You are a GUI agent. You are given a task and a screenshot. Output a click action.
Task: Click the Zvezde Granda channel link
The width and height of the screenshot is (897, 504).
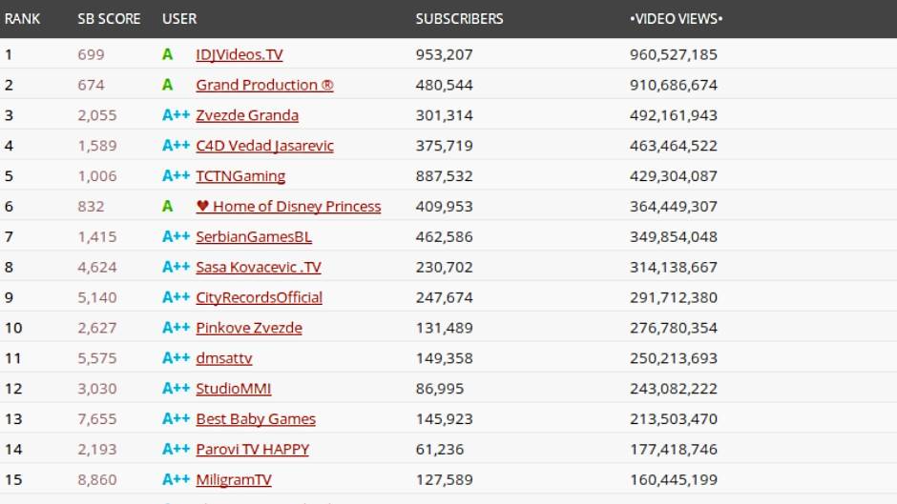(x=247, y=115)
